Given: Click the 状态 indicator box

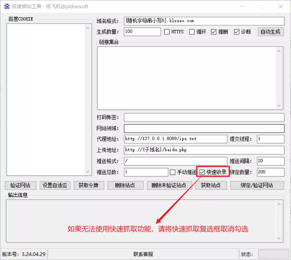Looking at the screenshot, I should [x=273, y=254].
